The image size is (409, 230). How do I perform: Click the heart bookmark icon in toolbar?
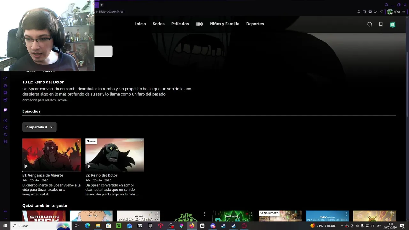tap(382, 12)
